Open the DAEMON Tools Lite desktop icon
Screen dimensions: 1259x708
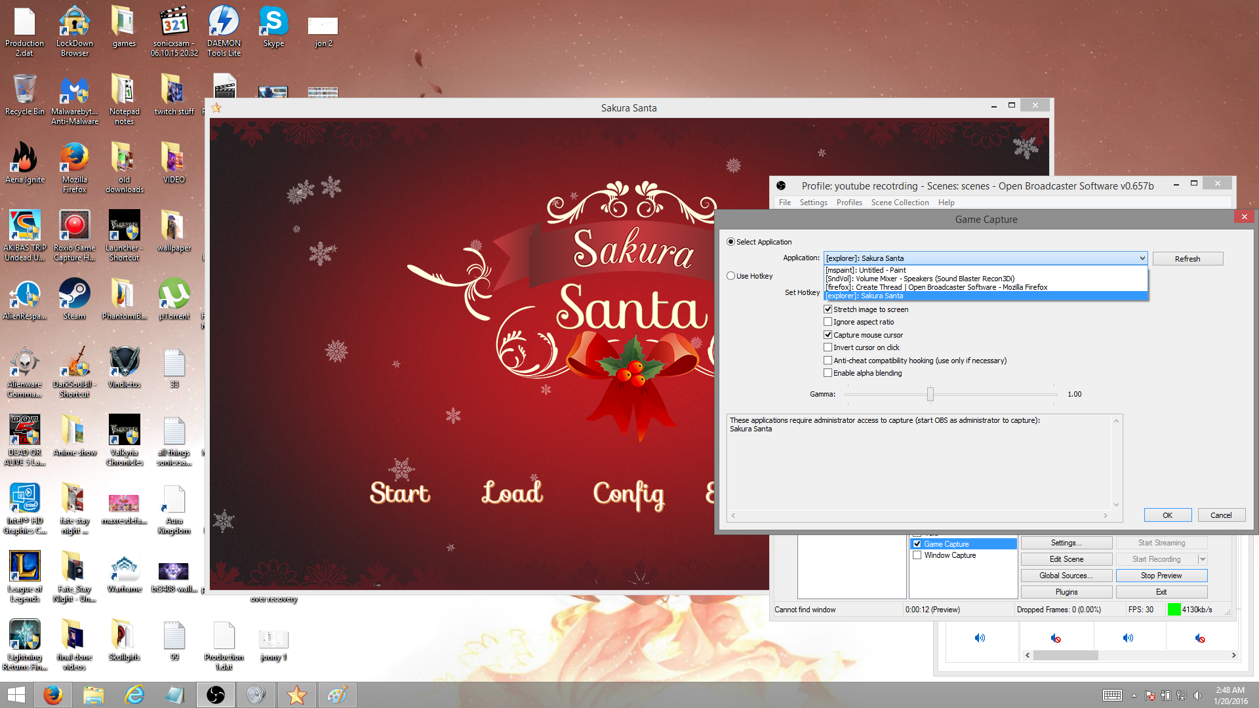click(224, 31)
